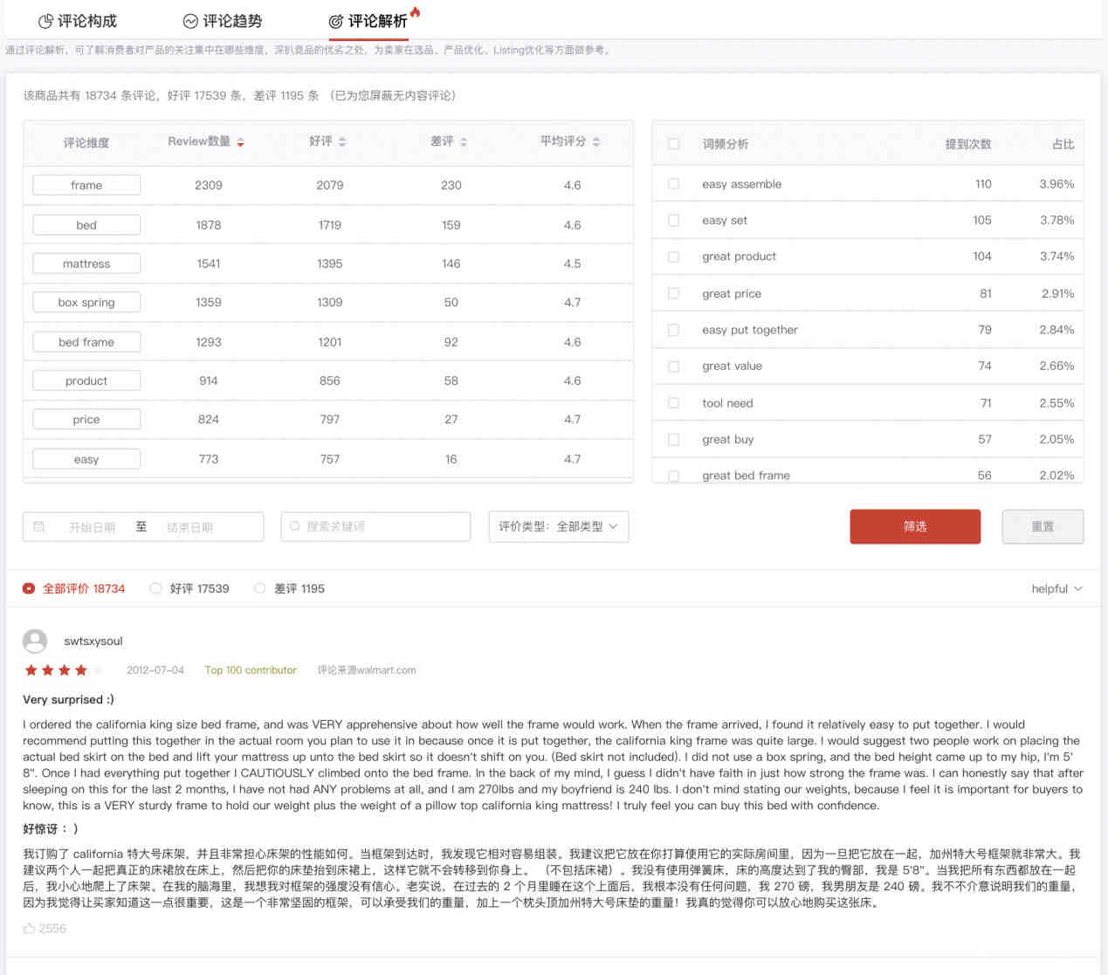1108x975 pixels.
Task: Click the calendar icon in date range field
Action: click(39, 526)
